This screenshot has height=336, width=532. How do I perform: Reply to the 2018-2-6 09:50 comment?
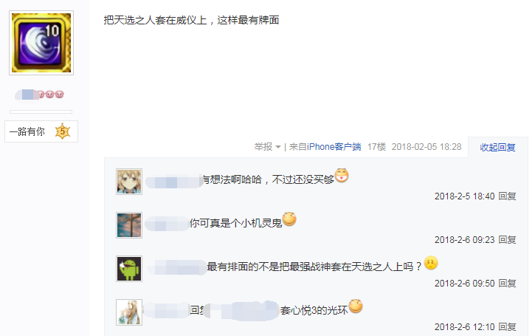(x=507, y=284)
